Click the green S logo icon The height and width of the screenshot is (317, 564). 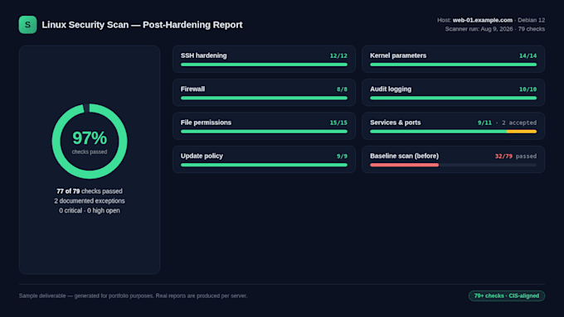(27, 25)
